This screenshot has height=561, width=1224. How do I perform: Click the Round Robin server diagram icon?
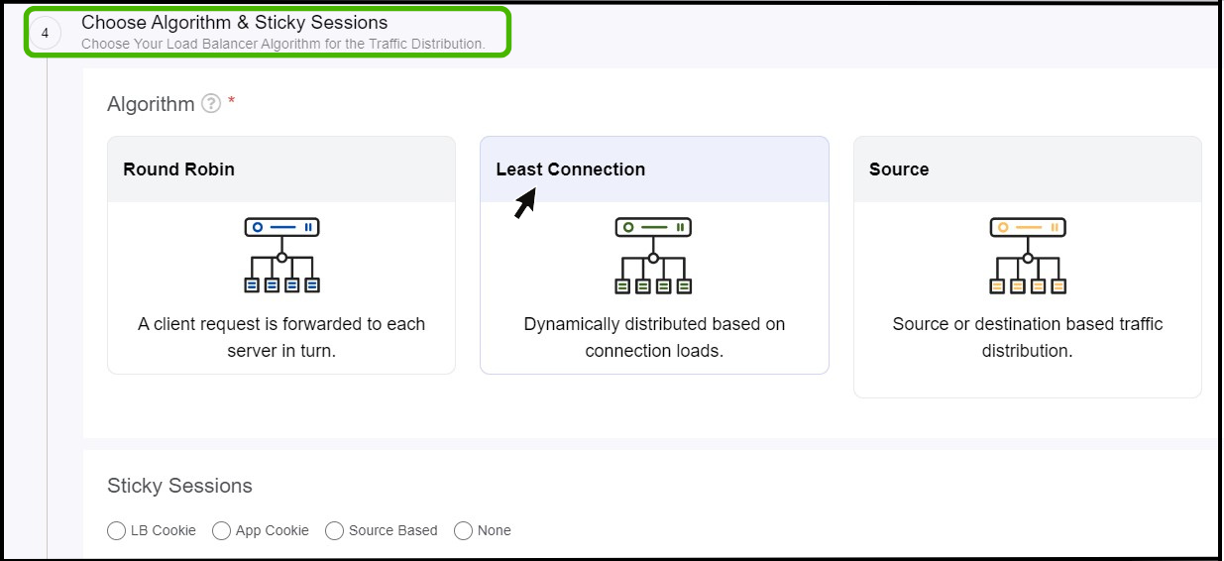click(x=281, y=255)
